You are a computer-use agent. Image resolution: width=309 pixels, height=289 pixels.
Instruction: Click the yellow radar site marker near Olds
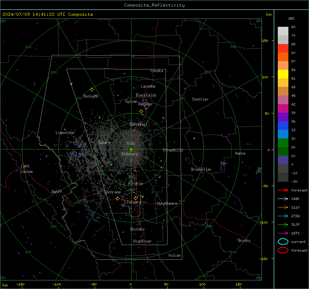point(131,149)
